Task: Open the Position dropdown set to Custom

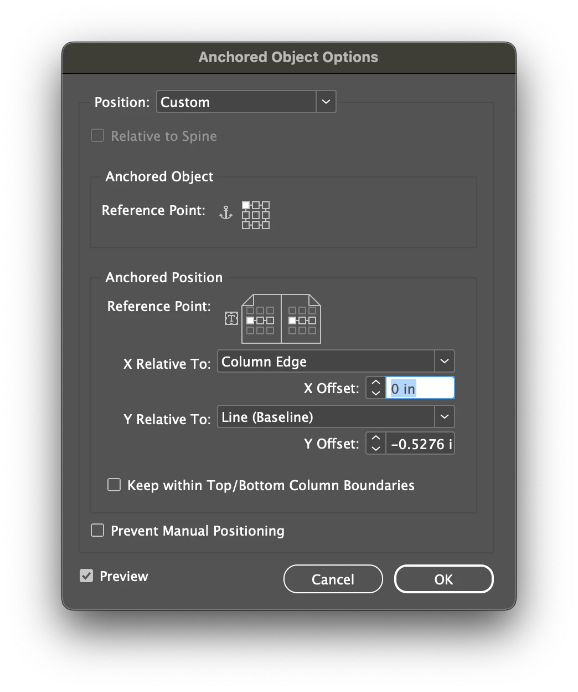Action: click(x=246, y=102)
